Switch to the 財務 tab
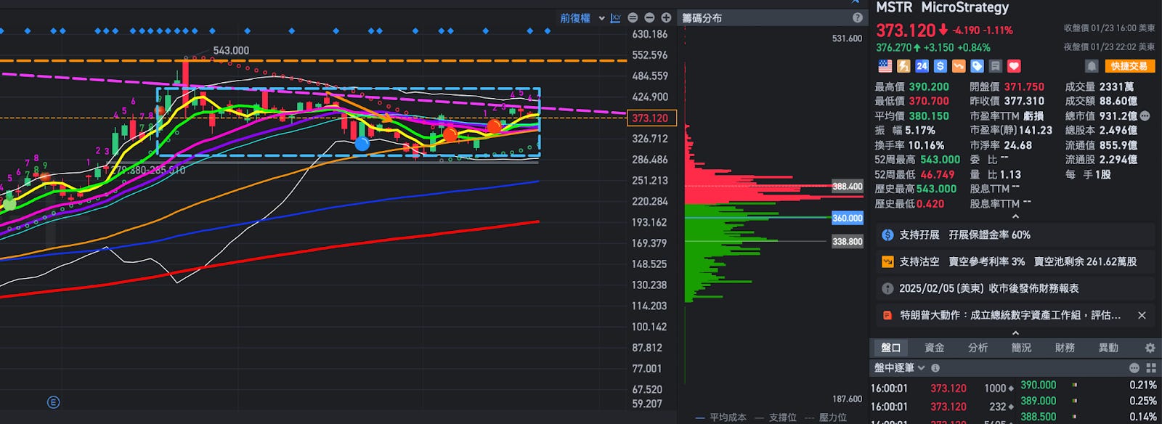The image size is (1162, 424). point(1065,348)
